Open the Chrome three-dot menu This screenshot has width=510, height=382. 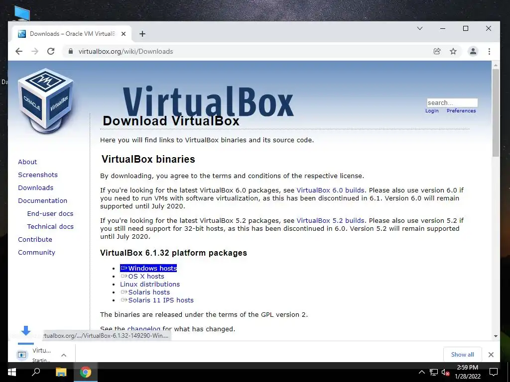(x=489, y=51)
